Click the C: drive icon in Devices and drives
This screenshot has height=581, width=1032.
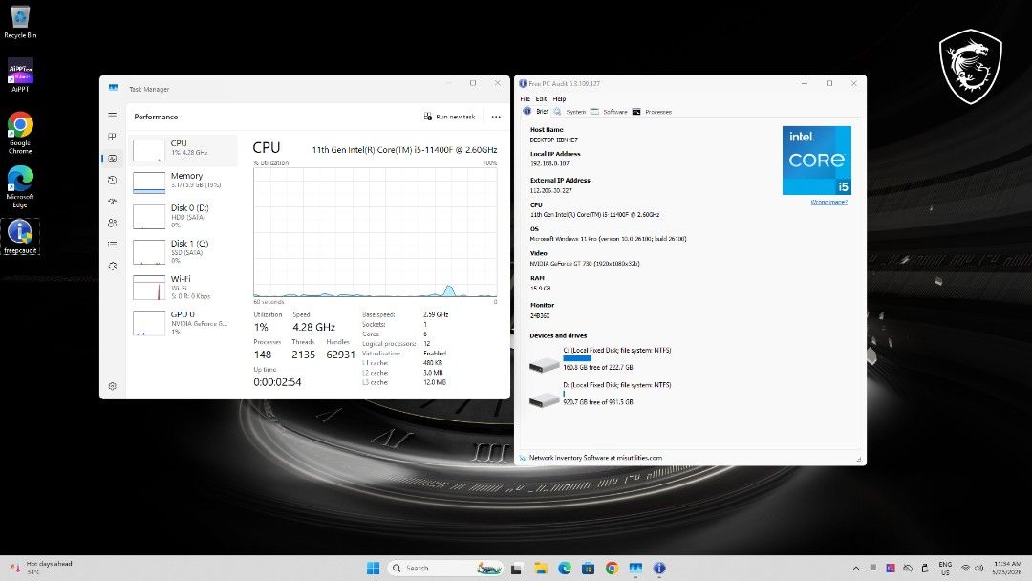545,364
